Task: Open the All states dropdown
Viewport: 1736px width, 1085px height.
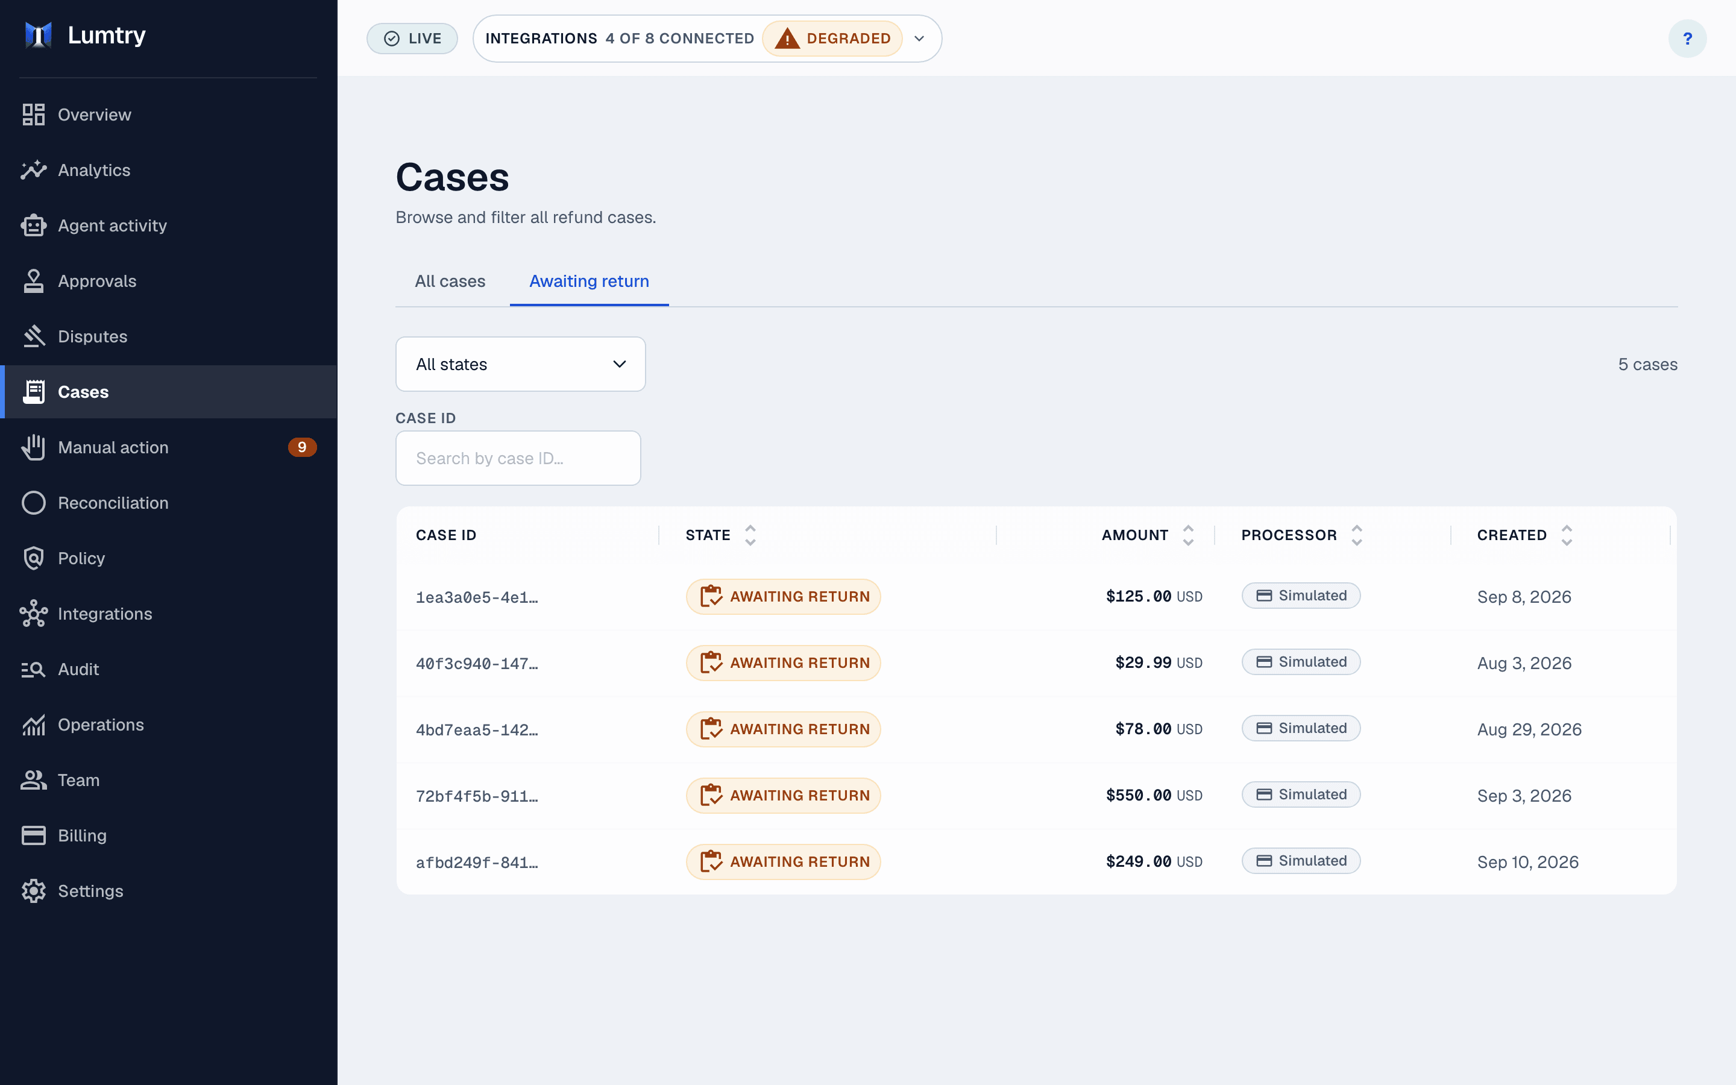Action: click(520, 365)
